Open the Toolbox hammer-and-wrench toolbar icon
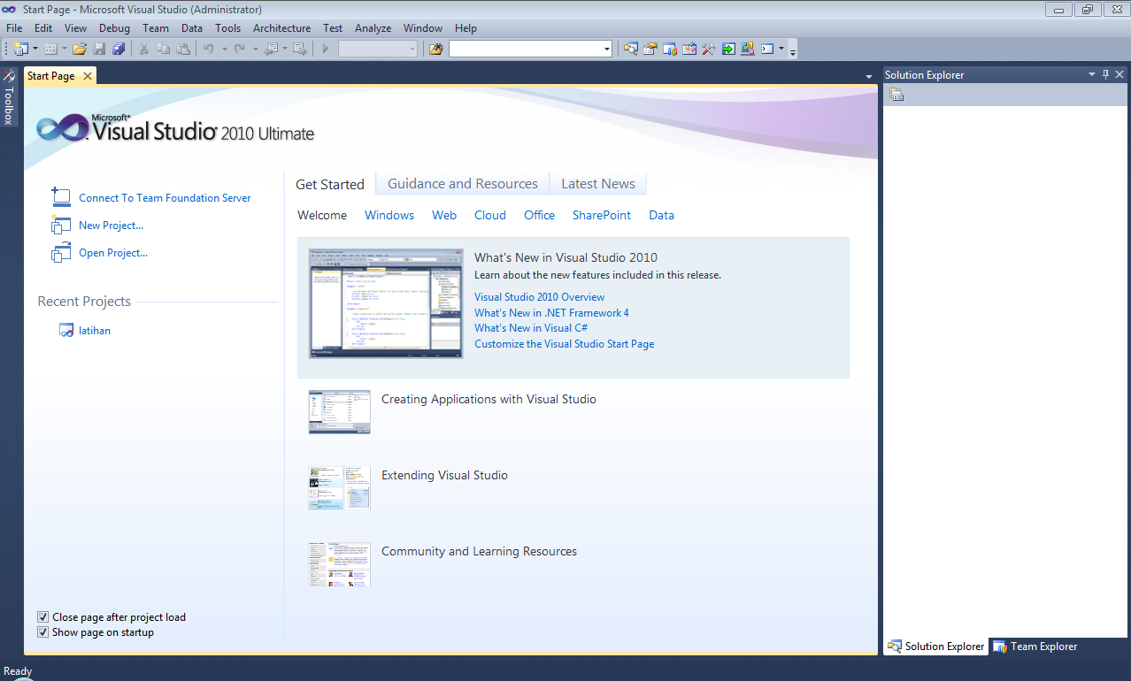Image resolution: width=1131 pixels, height=681 pixels. click(x=709, y=49)
